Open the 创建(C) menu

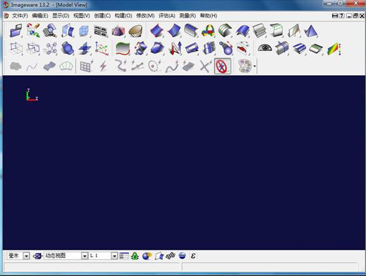(x=102, y=16)
